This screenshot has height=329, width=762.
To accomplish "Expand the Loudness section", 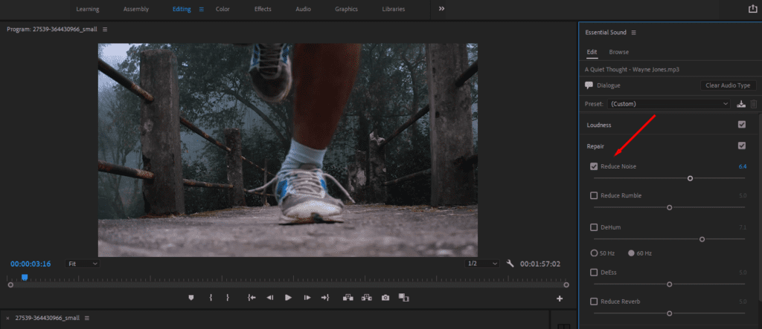I will pyautogui.click(x=599, y=125).
